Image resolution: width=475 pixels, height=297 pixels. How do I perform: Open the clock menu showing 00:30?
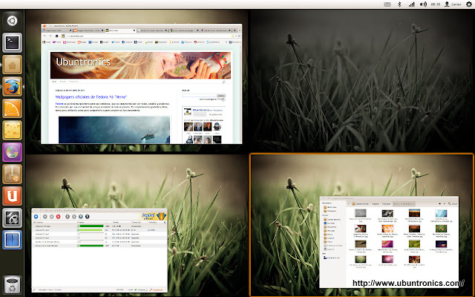coord(436,4)
